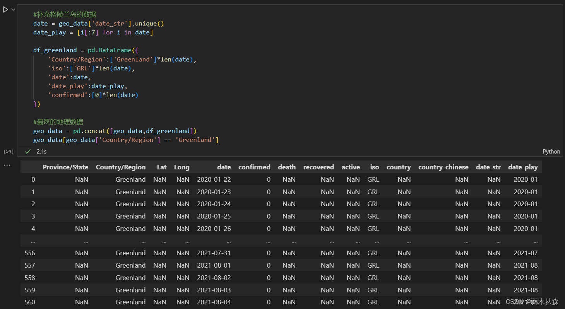Viewport: 565px width, 309px height.
Task: Click Greenland in row 4
Action: (x=130, y=229)
